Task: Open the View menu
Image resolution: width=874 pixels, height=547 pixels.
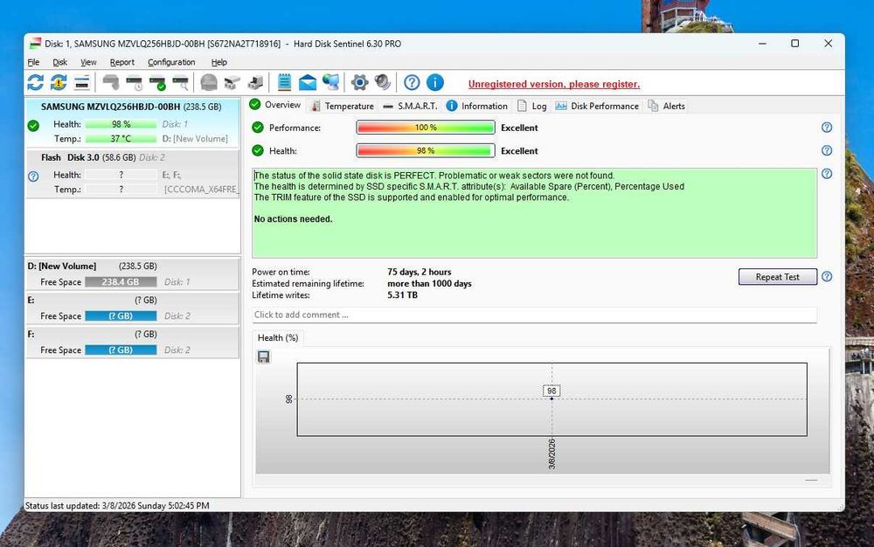Action: point(88,62)
